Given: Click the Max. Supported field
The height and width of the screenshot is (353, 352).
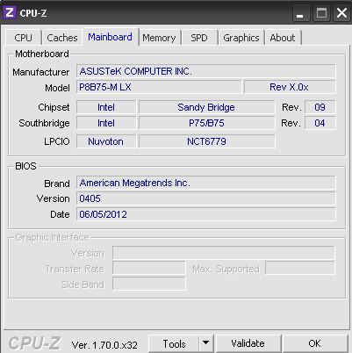Looking at the screenshot, I should (x=300, y=269).
